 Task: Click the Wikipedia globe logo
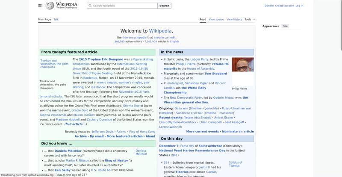pyautogui.click(x=50, y=6)
